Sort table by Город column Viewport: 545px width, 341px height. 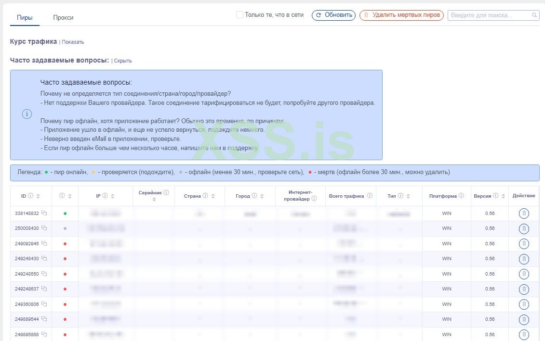[x=262, y=196]
